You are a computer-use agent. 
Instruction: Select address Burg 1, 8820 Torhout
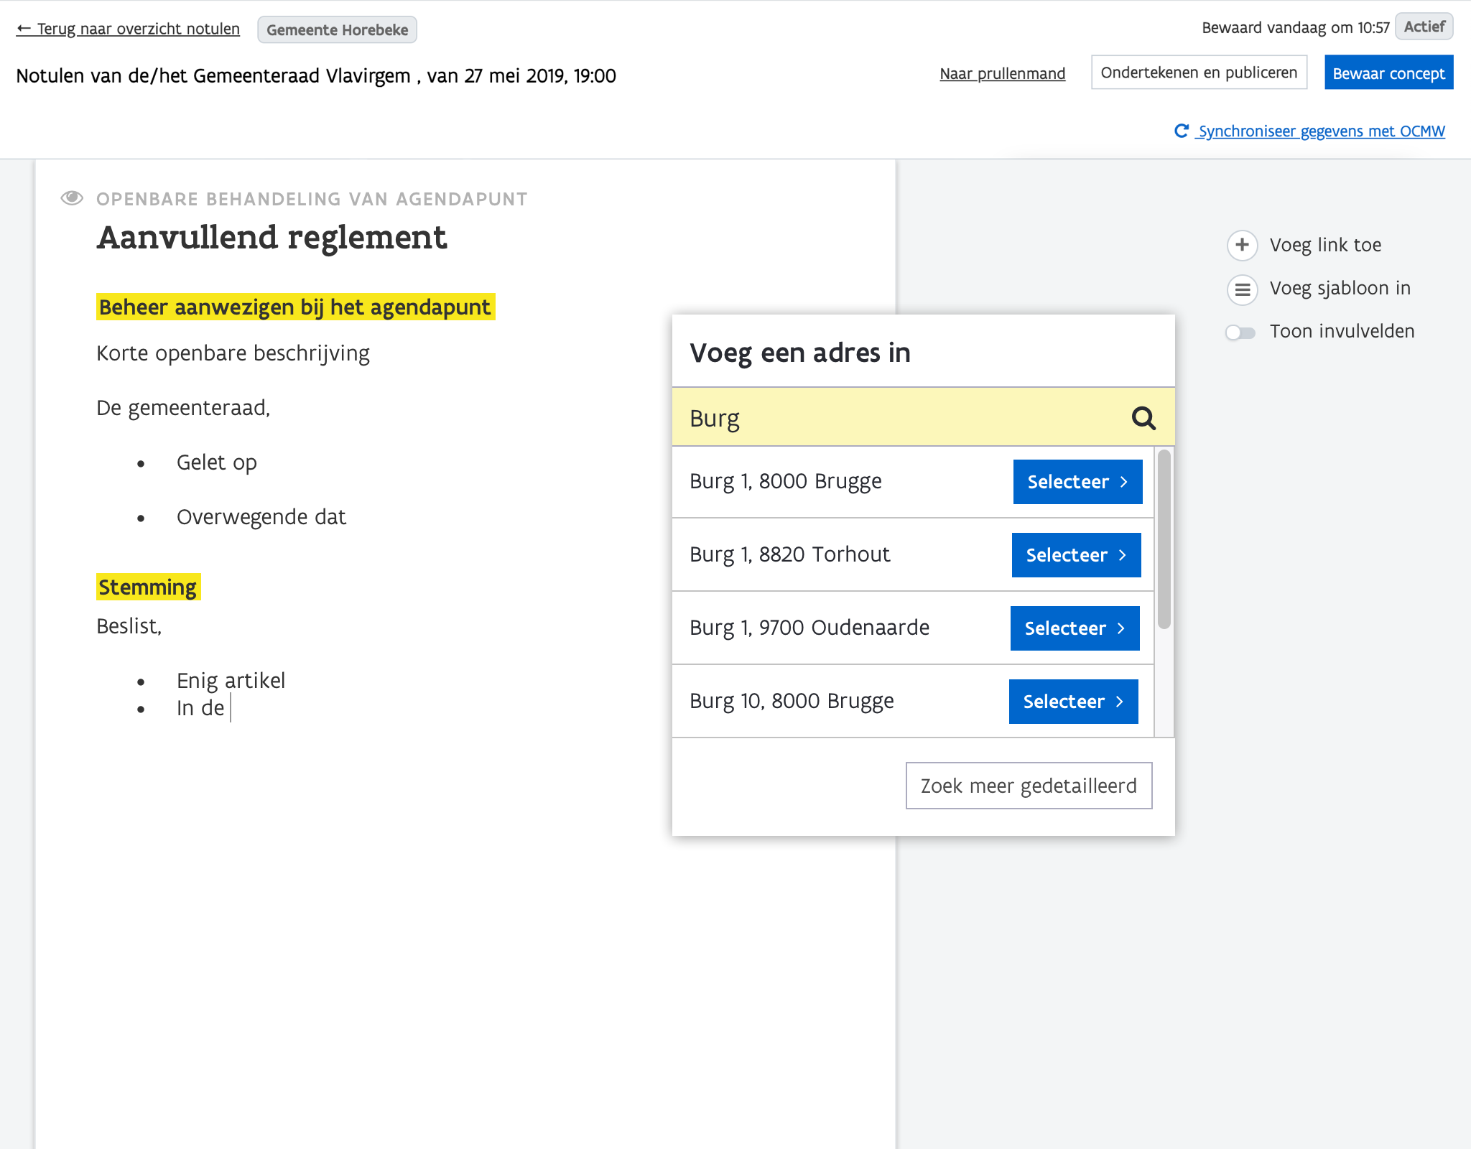tap(1075, 555)
